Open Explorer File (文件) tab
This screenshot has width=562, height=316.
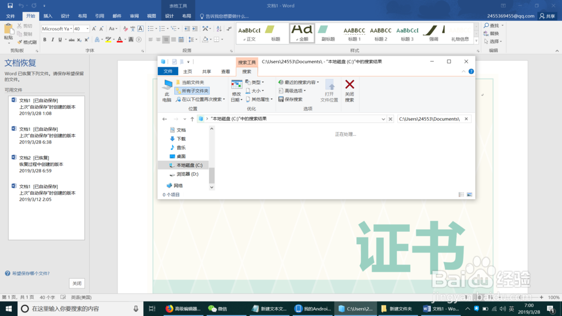[167, 71]
